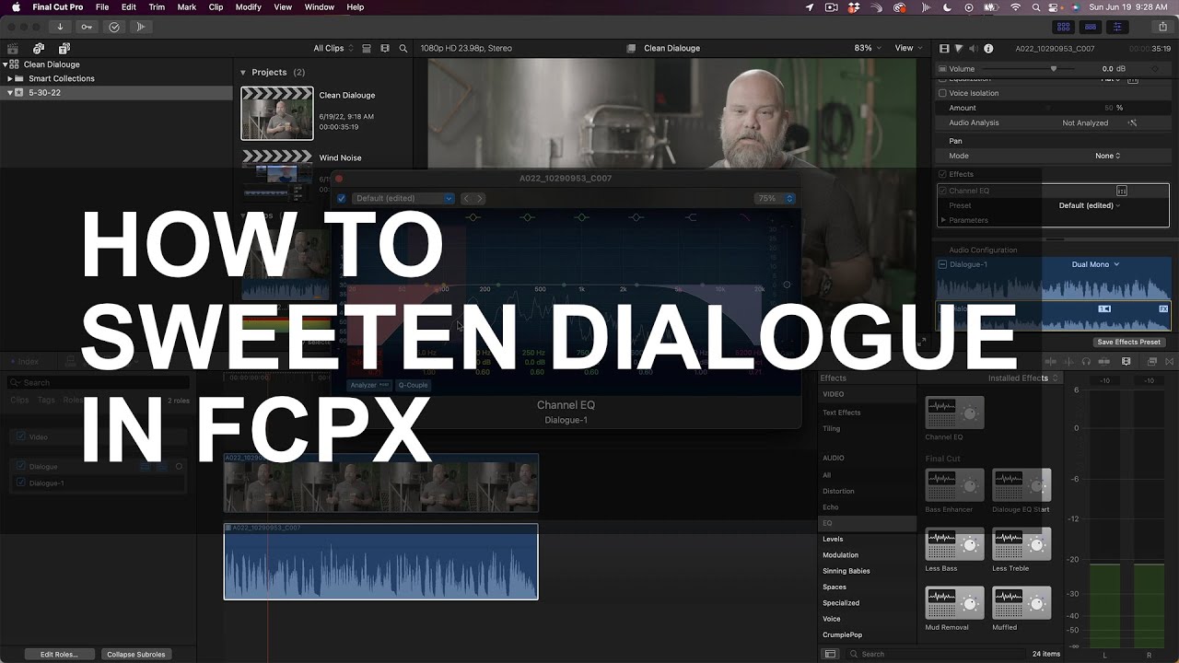1179x663 pixels.
Task: Select the Muffled effect icon
Action: pyautogui.click(x=1021, y=603)
